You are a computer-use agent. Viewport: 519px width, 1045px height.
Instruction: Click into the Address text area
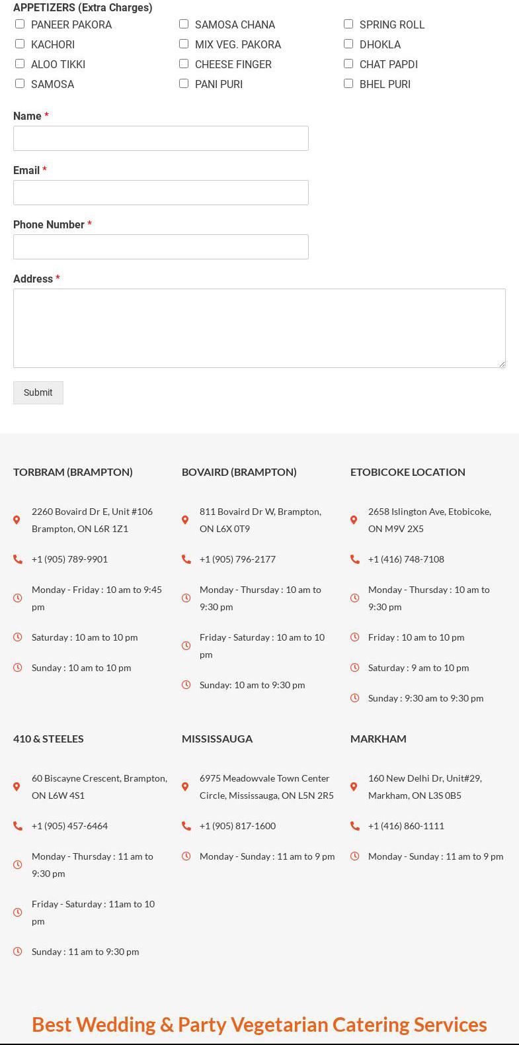click(x=259, y=328)
